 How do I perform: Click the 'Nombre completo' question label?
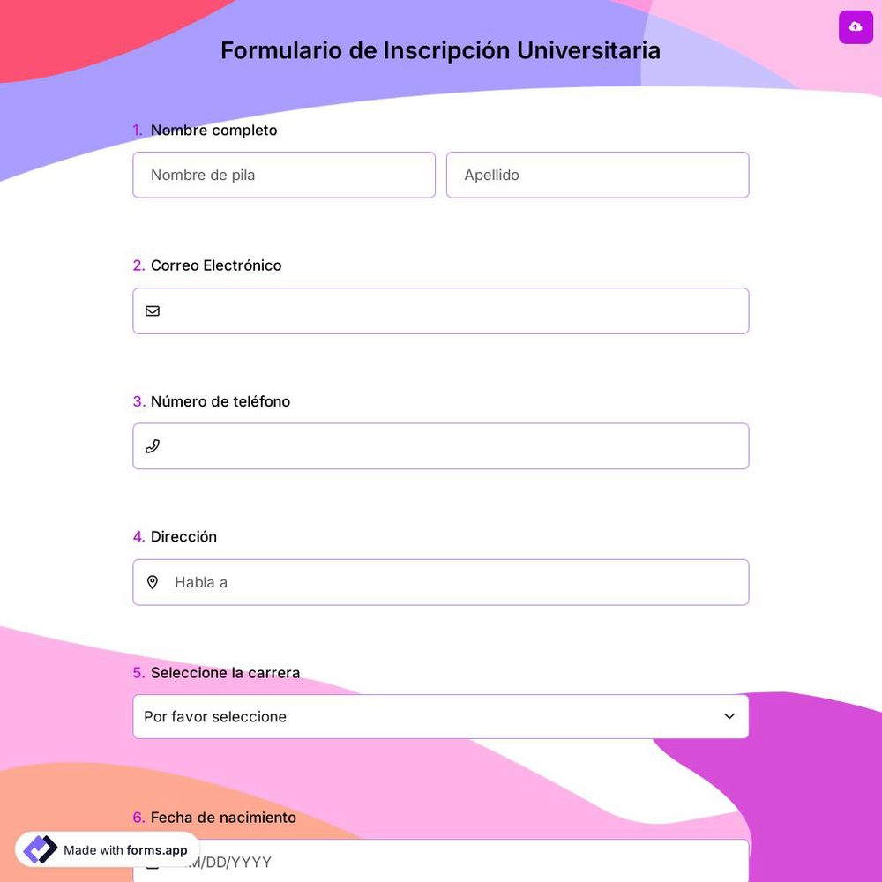point(213,130)
